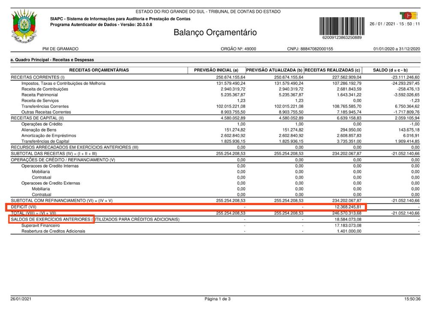Select the RECEITAS CORRENTES (I) row label
Image resolution: width=439 pixels, height=311 pixels.
click(x=38, y=77)
